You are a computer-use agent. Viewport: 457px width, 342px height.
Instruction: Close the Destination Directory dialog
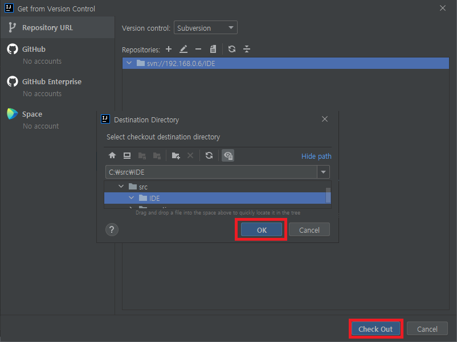pyautogui.click(x=325, y=119)
